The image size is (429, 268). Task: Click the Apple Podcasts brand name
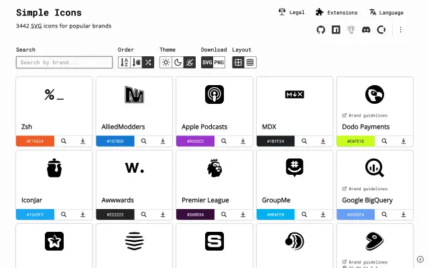[204, 127]
